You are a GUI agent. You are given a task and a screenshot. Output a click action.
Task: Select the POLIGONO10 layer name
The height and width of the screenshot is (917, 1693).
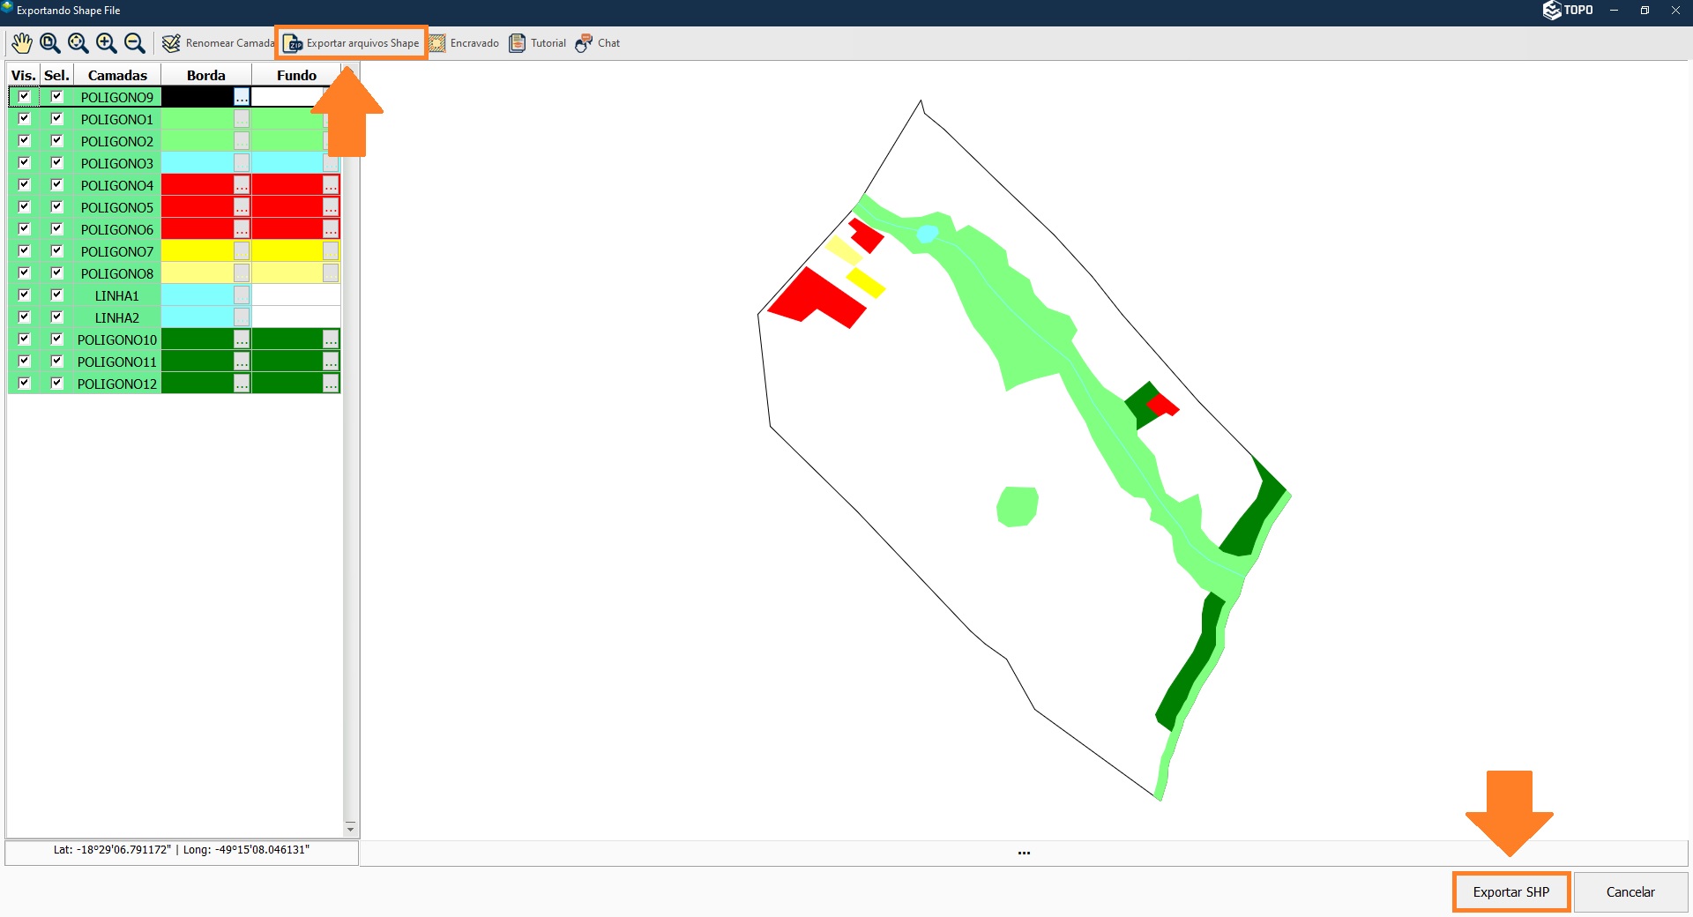pos(116,339)
